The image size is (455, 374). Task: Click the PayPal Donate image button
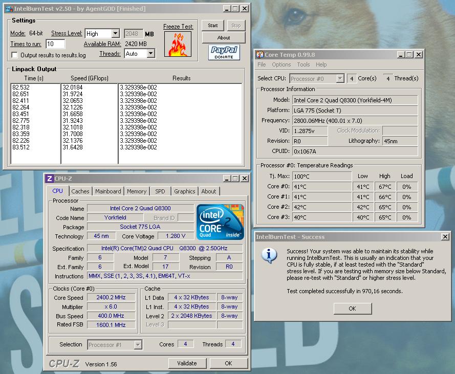point(224,53)
